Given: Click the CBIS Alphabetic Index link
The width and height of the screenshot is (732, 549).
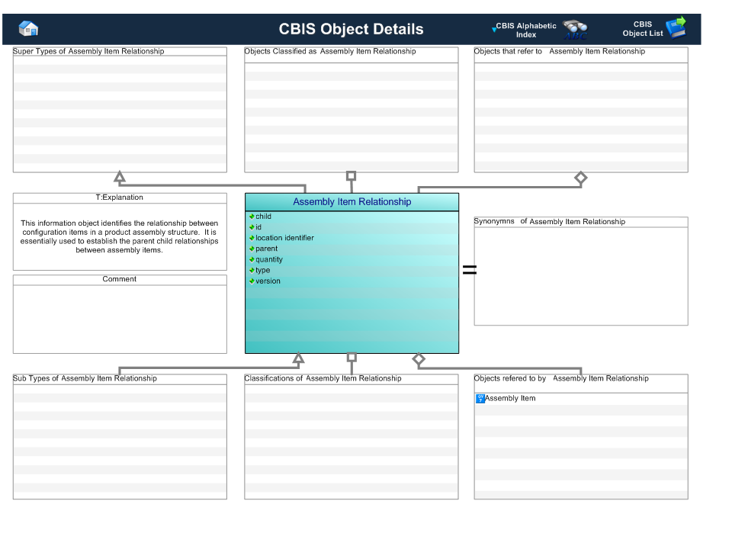Looking at the screenshot, I should pos(525,30).
